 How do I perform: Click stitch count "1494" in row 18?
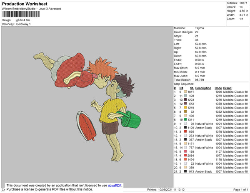pos(191,160)
